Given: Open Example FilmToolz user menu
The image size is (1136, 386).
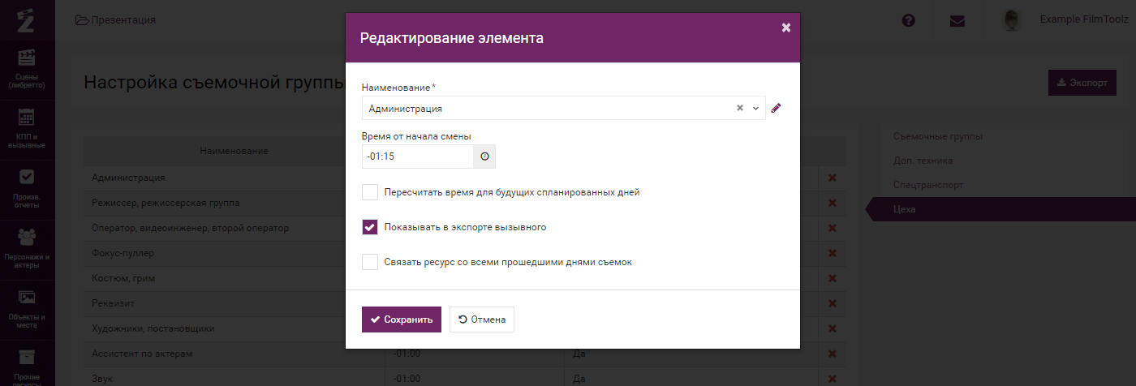Looking at the screenshot, I should pos(1084,19).
